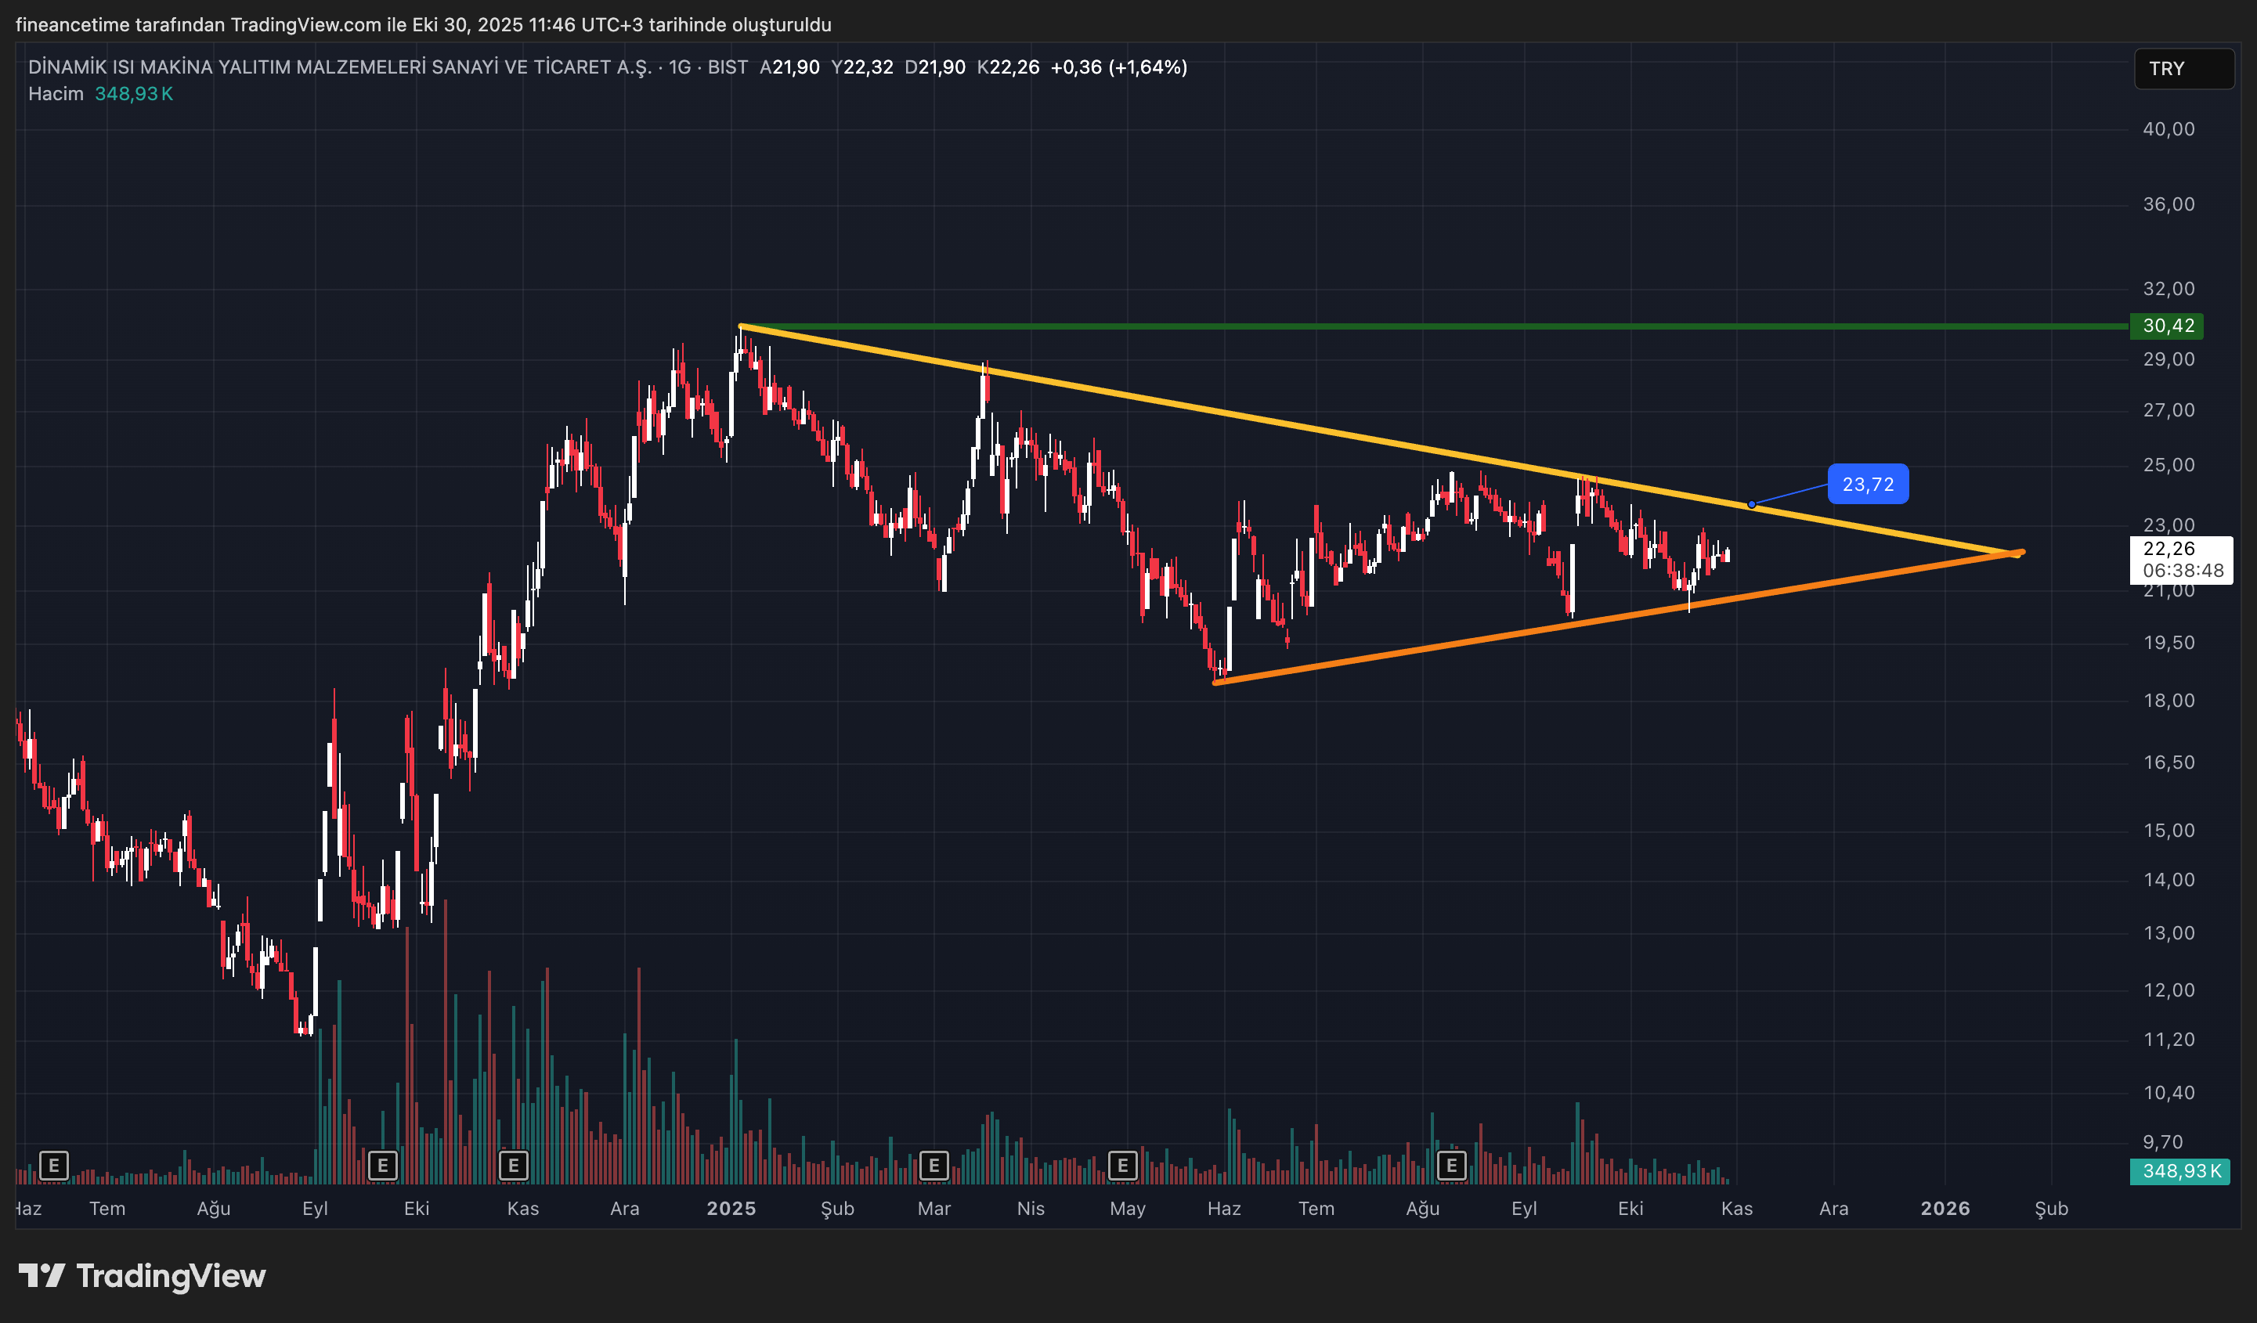
Task: Click the earnings E marker near Kas
Action: pyautogui.click(x=513, y=1166)
